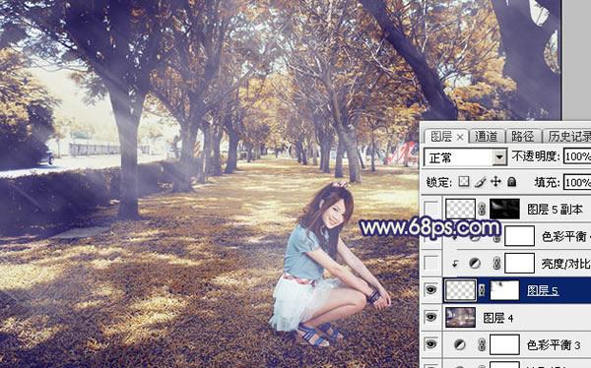Click the 色彩平衡 3 adjustment layer icon
Screen dimensions: 591x368
pyautogui.click(x=459, y=344)
